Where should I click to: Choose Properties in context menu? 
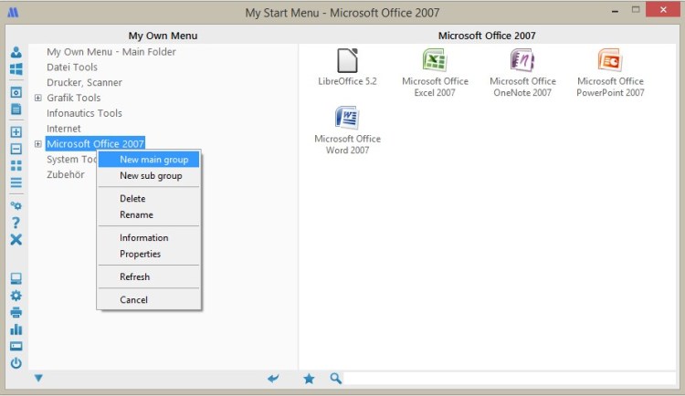point(149,254)
